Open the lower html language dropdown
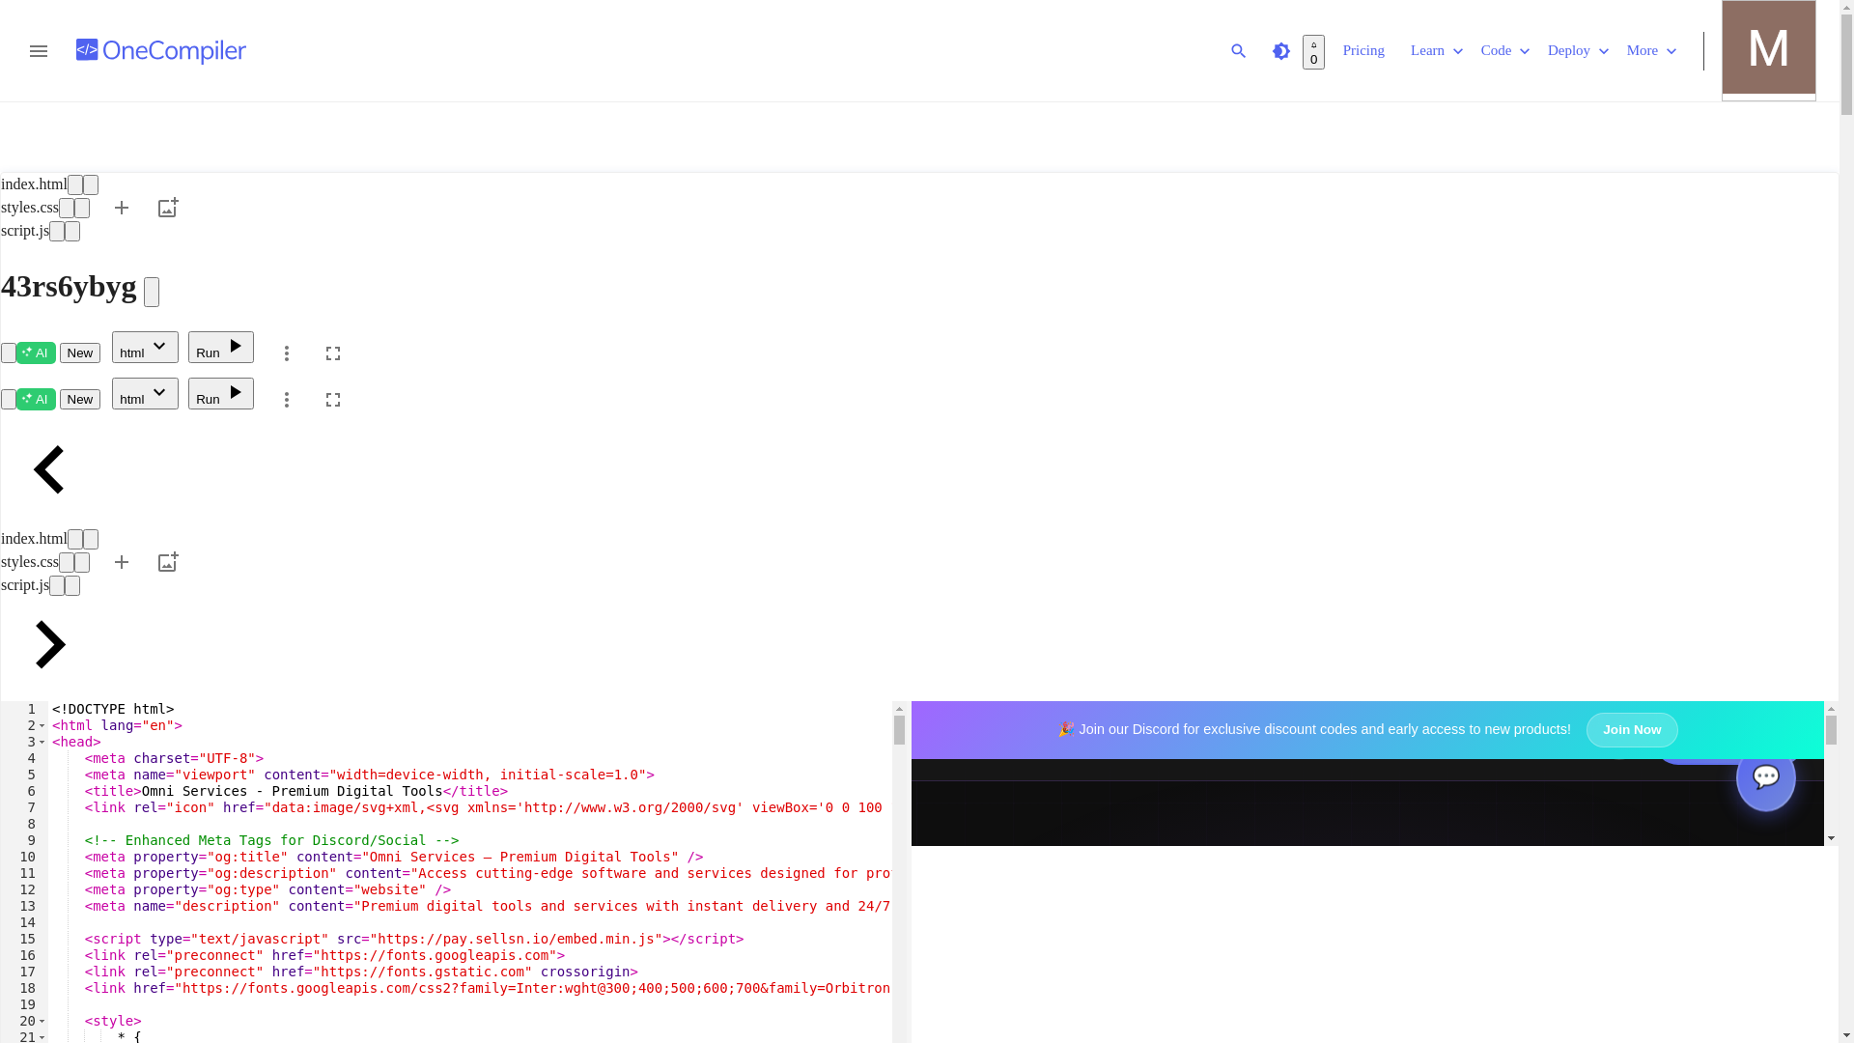1854x1043 pixels. click(145, 394)
